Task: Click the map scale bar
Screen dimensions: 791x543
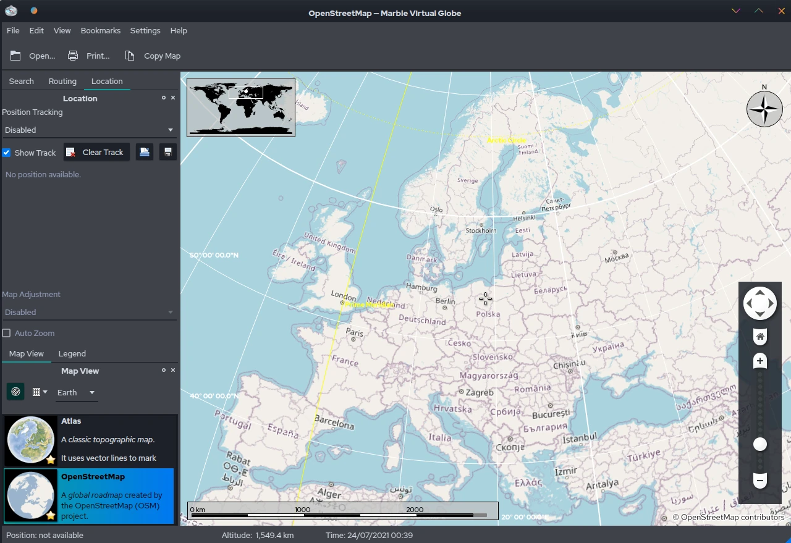Action: tap(343, 511)
